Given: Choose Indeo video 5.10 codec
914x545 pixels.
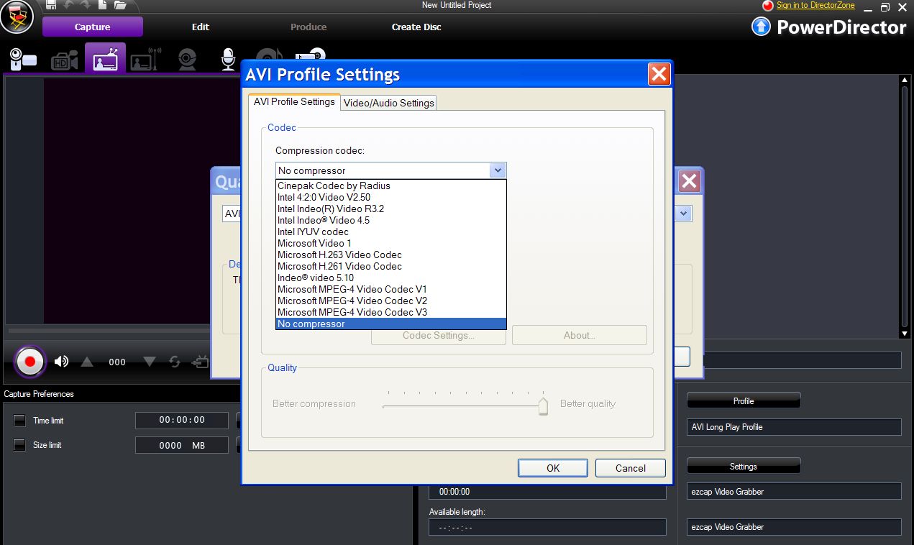Looking at the screenshot, I should [391, 278].
